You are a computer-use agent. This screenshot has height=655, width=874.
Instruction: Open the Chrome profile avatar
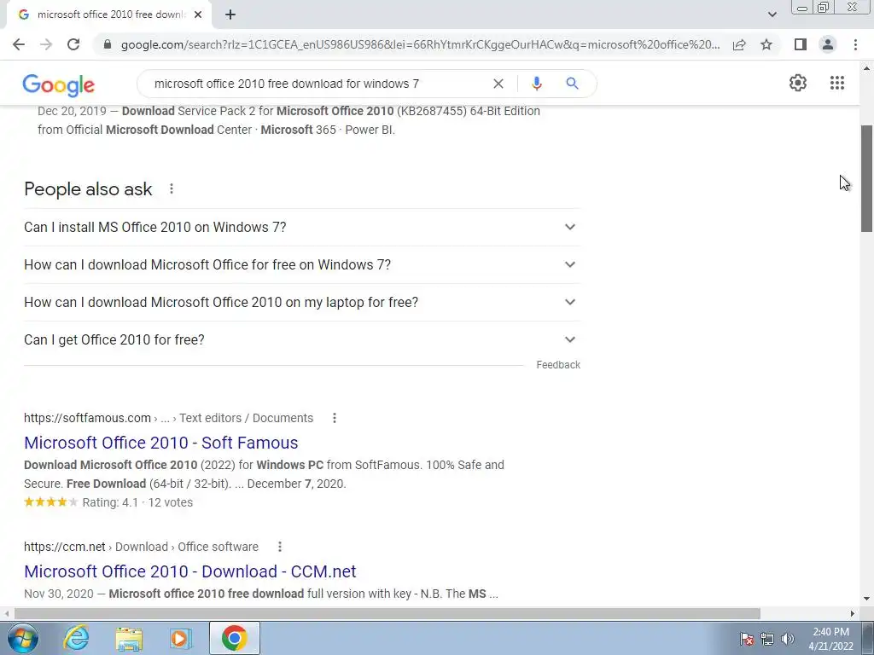coord(828,44)
